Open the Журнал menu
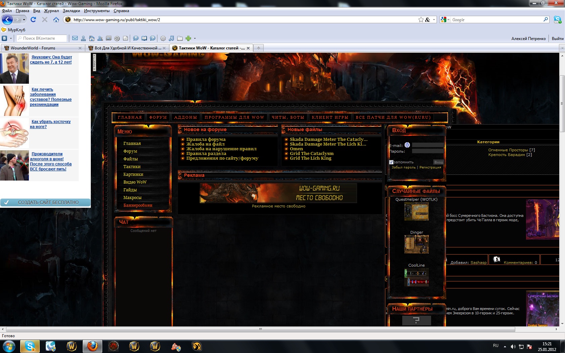Screen dimensions: 565x353 (x=51, y=11)
